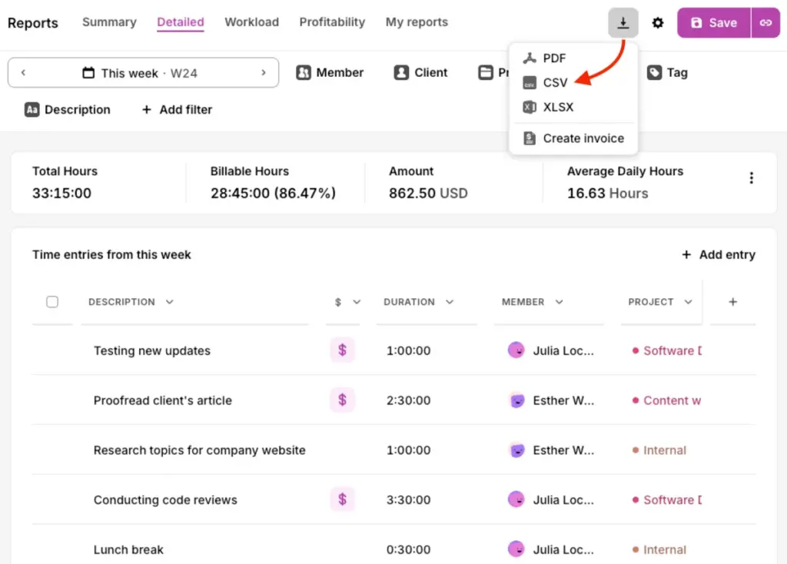Expand billable $ column chevron
Viewport: 787px width, 564px height.
[x=357, y=301]
